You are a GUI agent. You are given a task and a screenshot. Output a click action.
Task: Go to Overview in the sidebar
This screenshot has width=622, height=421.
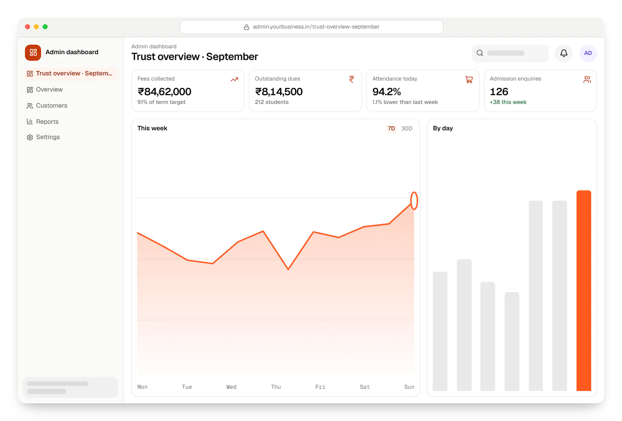[x=70, y=90]
